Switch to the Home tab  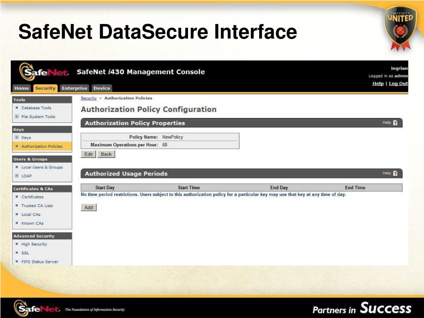[22, 88]
